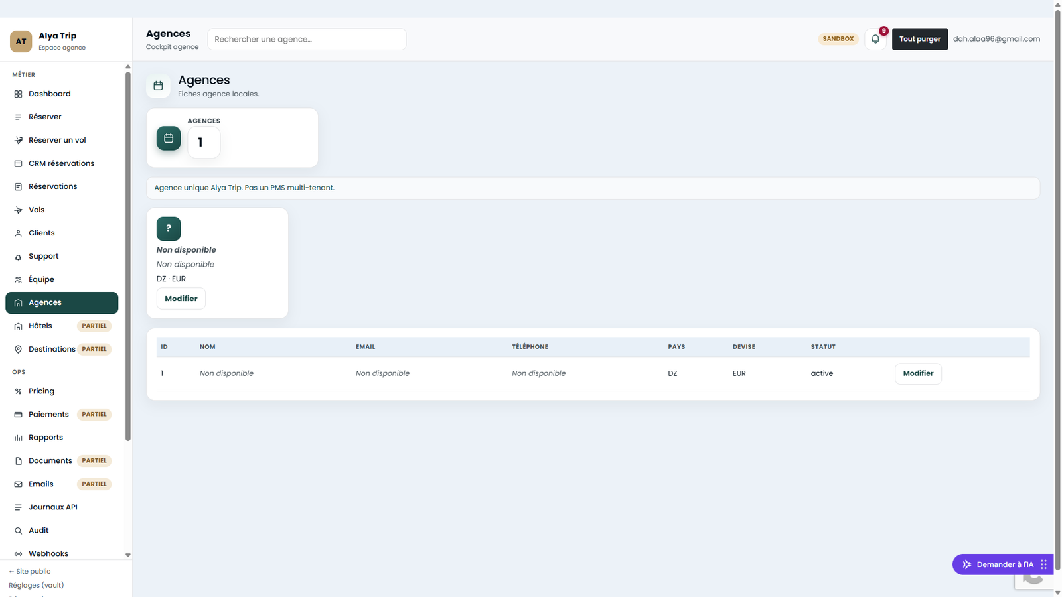
Task: Click the SANDBOX badge
Action: (x=838, y=39)
